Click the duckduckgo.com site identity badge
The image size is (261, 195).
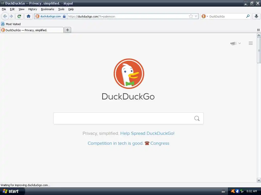pyautogui.click(x=50, y=16)
